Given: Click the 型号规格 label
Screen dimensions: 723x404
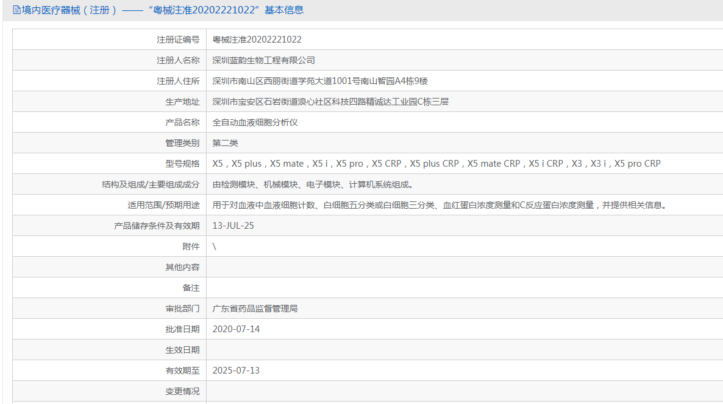Looking at the screenshot, I should 183,164.
